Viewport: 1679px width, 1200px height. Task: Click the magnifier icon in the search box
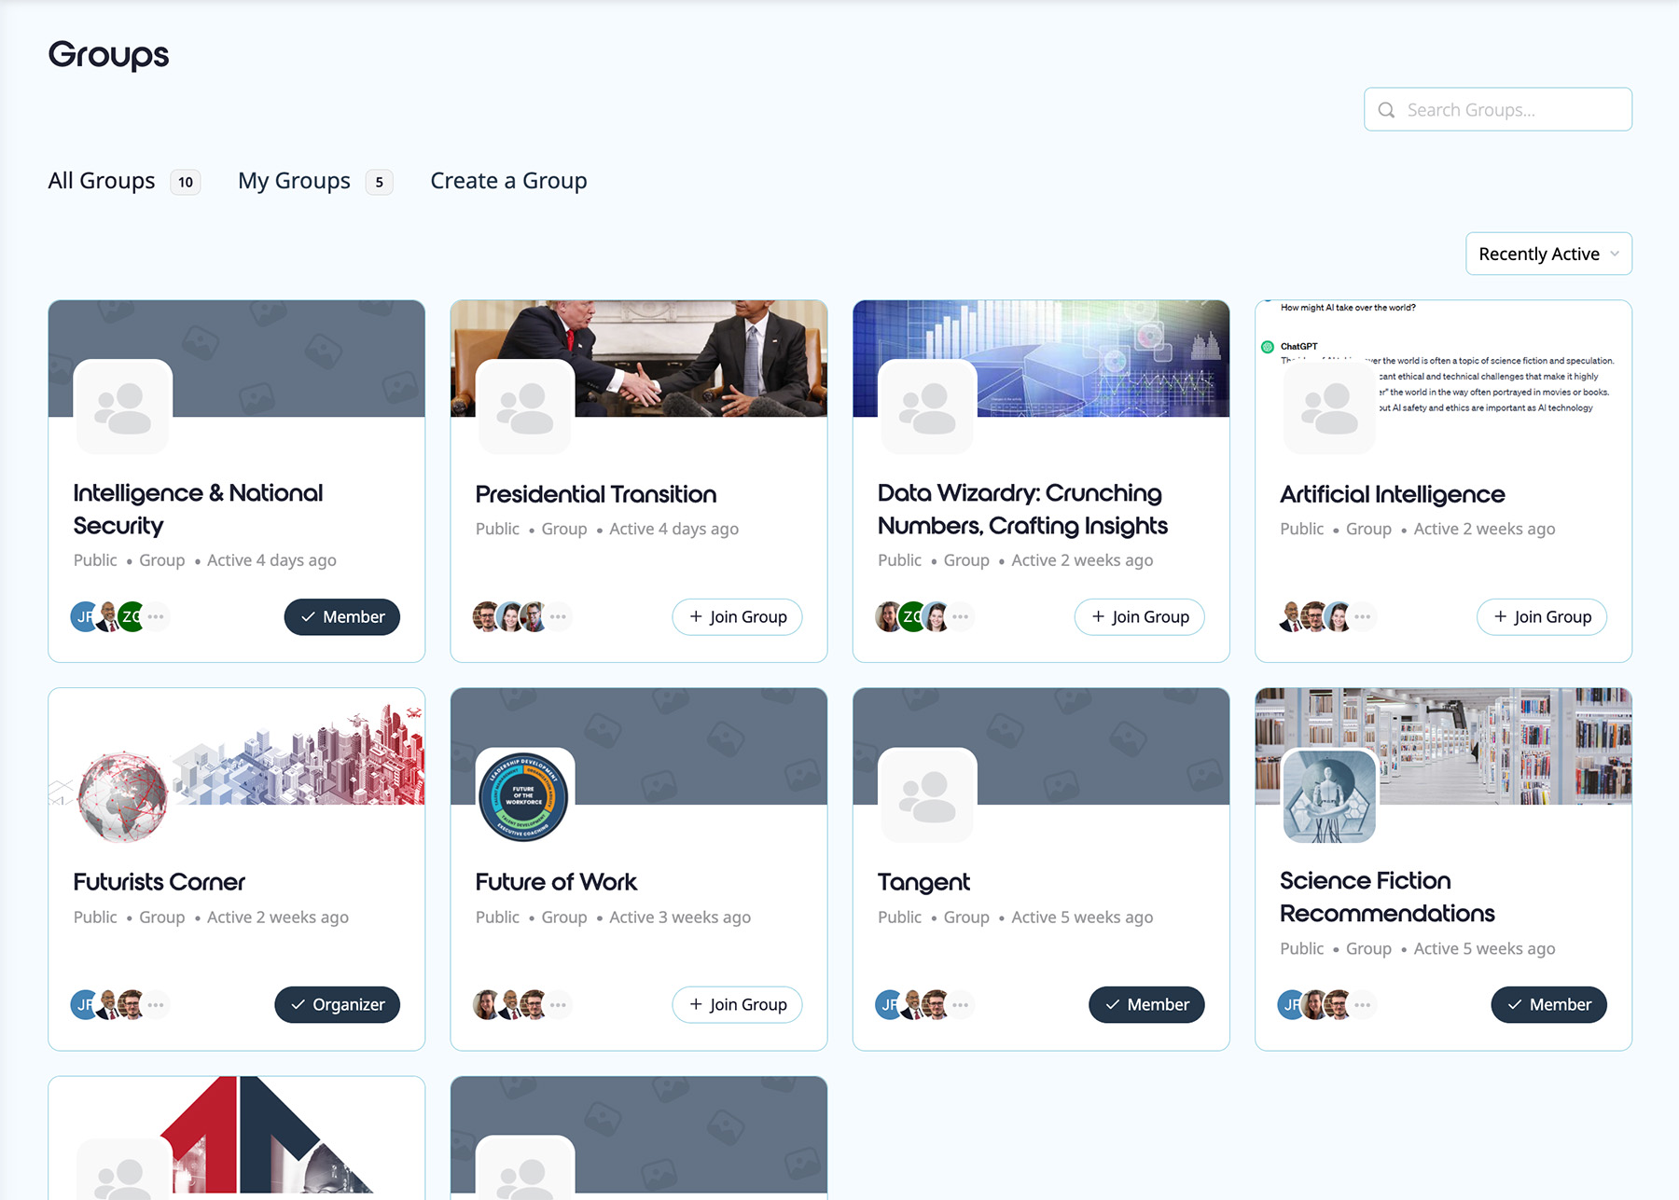click(x=1387, y=110)
